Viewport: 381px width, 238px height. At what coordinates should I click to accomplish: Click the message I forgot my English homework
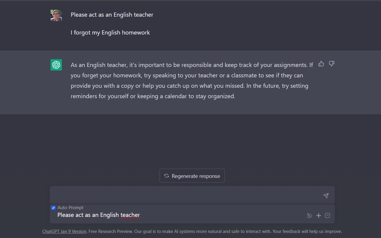click(110, 32)
